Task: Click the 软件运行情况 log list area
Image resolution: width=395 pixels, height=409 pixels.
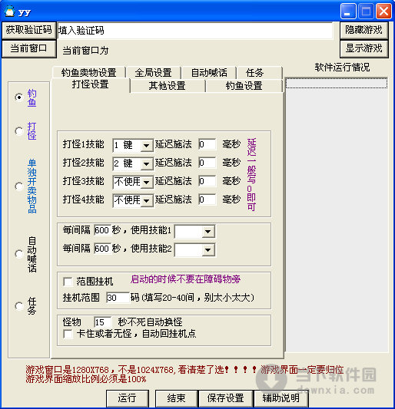Action: click(337, 214)
